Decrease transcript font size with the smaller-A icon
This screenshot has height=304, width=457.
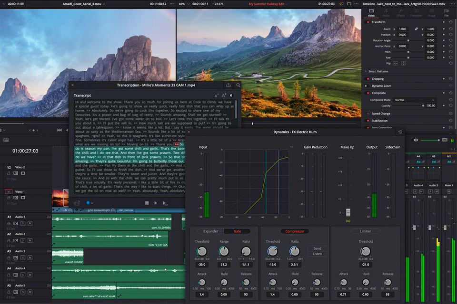pos(216,95)
